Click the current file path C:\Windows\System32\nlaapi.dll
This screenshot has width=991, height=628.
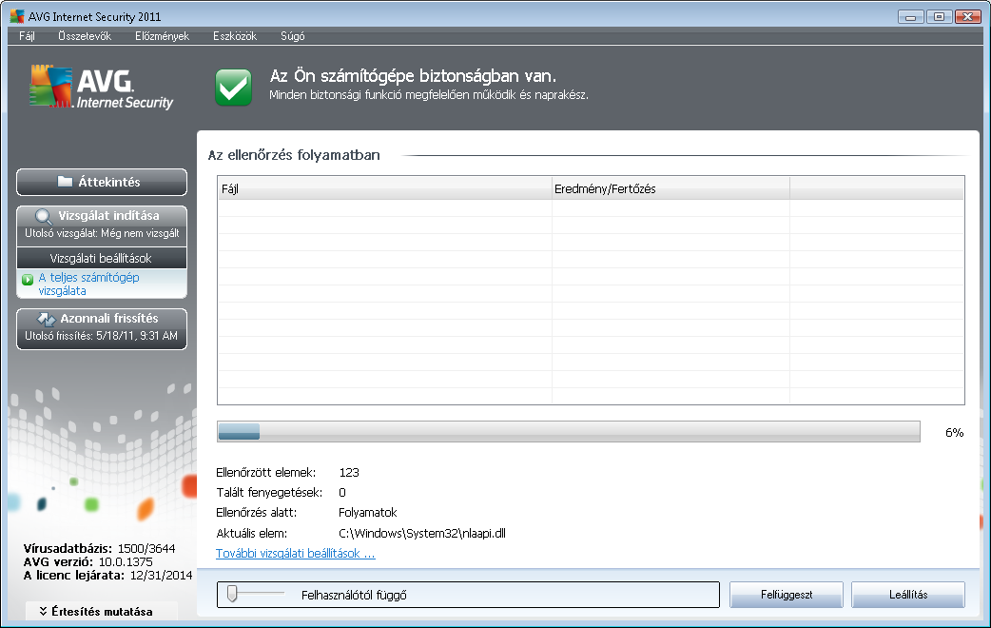[x=422, y=533]
